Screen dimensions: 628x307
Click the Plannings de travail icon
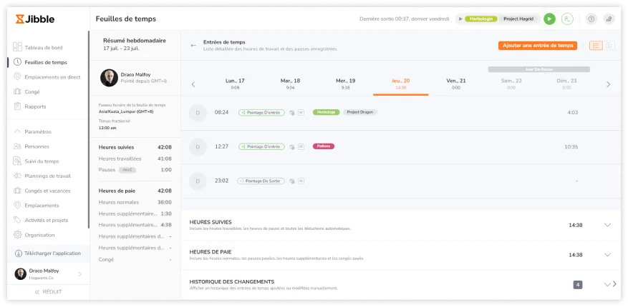pos(17,176)
